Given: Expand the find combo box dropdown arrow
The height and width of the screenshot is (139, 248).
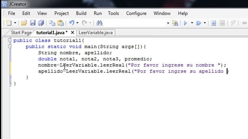Looking at the screenshot, I should (168, 23).
